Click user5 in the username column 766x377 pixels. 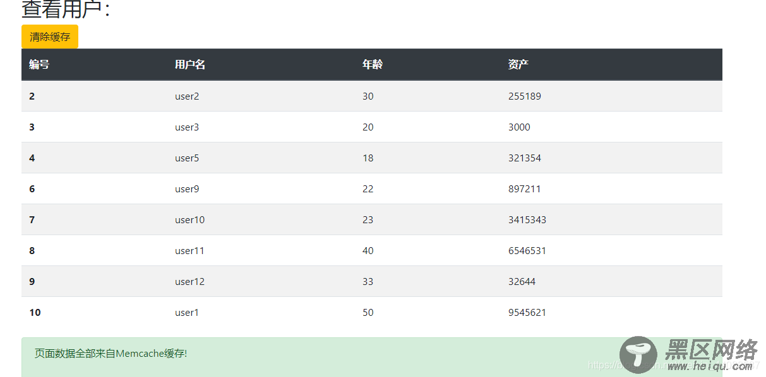point(187,158)
